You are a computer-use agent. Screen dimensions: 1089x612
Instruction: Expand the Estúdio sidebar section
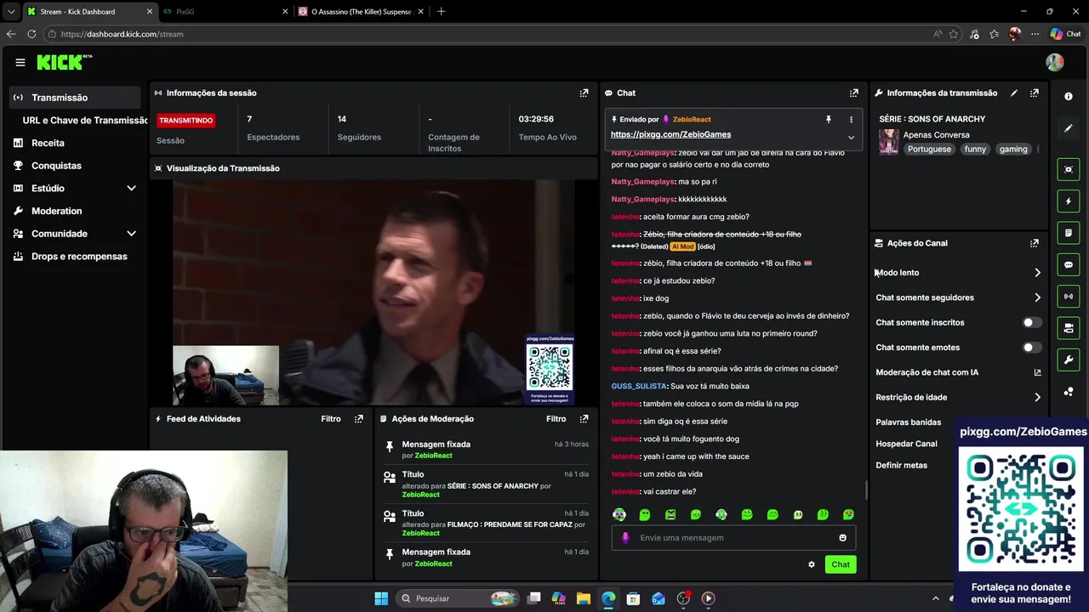coord(131,188)
